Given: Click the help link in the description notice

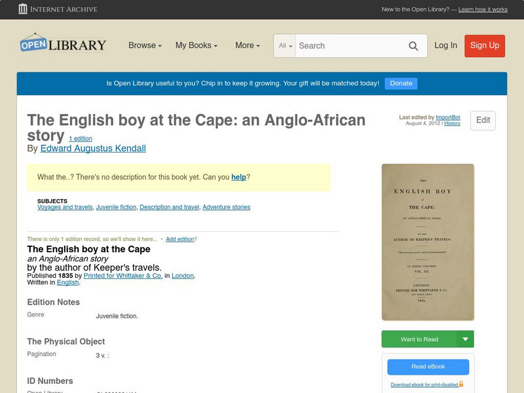Looking at the screenshot, I should (x=240, y=177).
